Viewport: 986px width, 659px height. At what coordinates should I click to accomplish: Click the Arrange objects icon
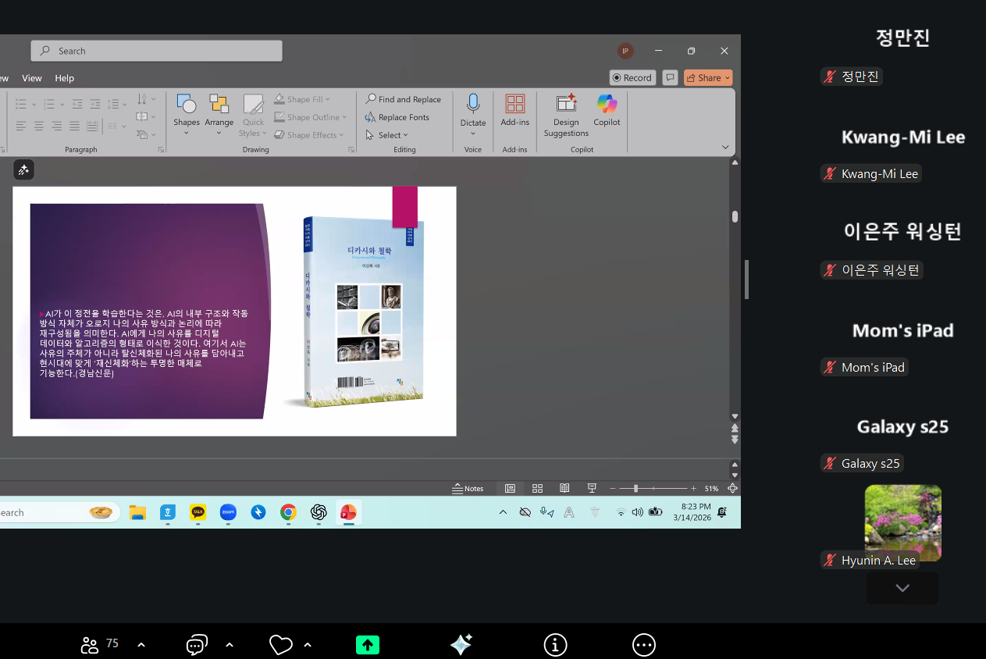tap(219, 104)
